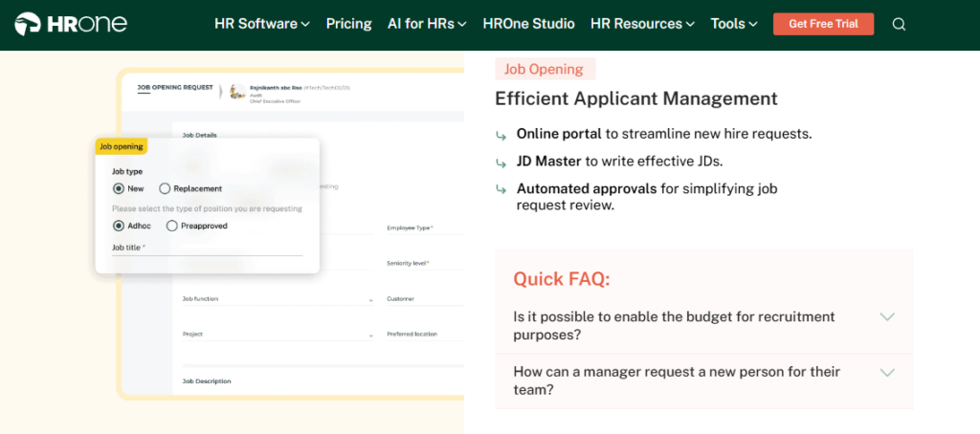Click the Customer field

[425, 299]
